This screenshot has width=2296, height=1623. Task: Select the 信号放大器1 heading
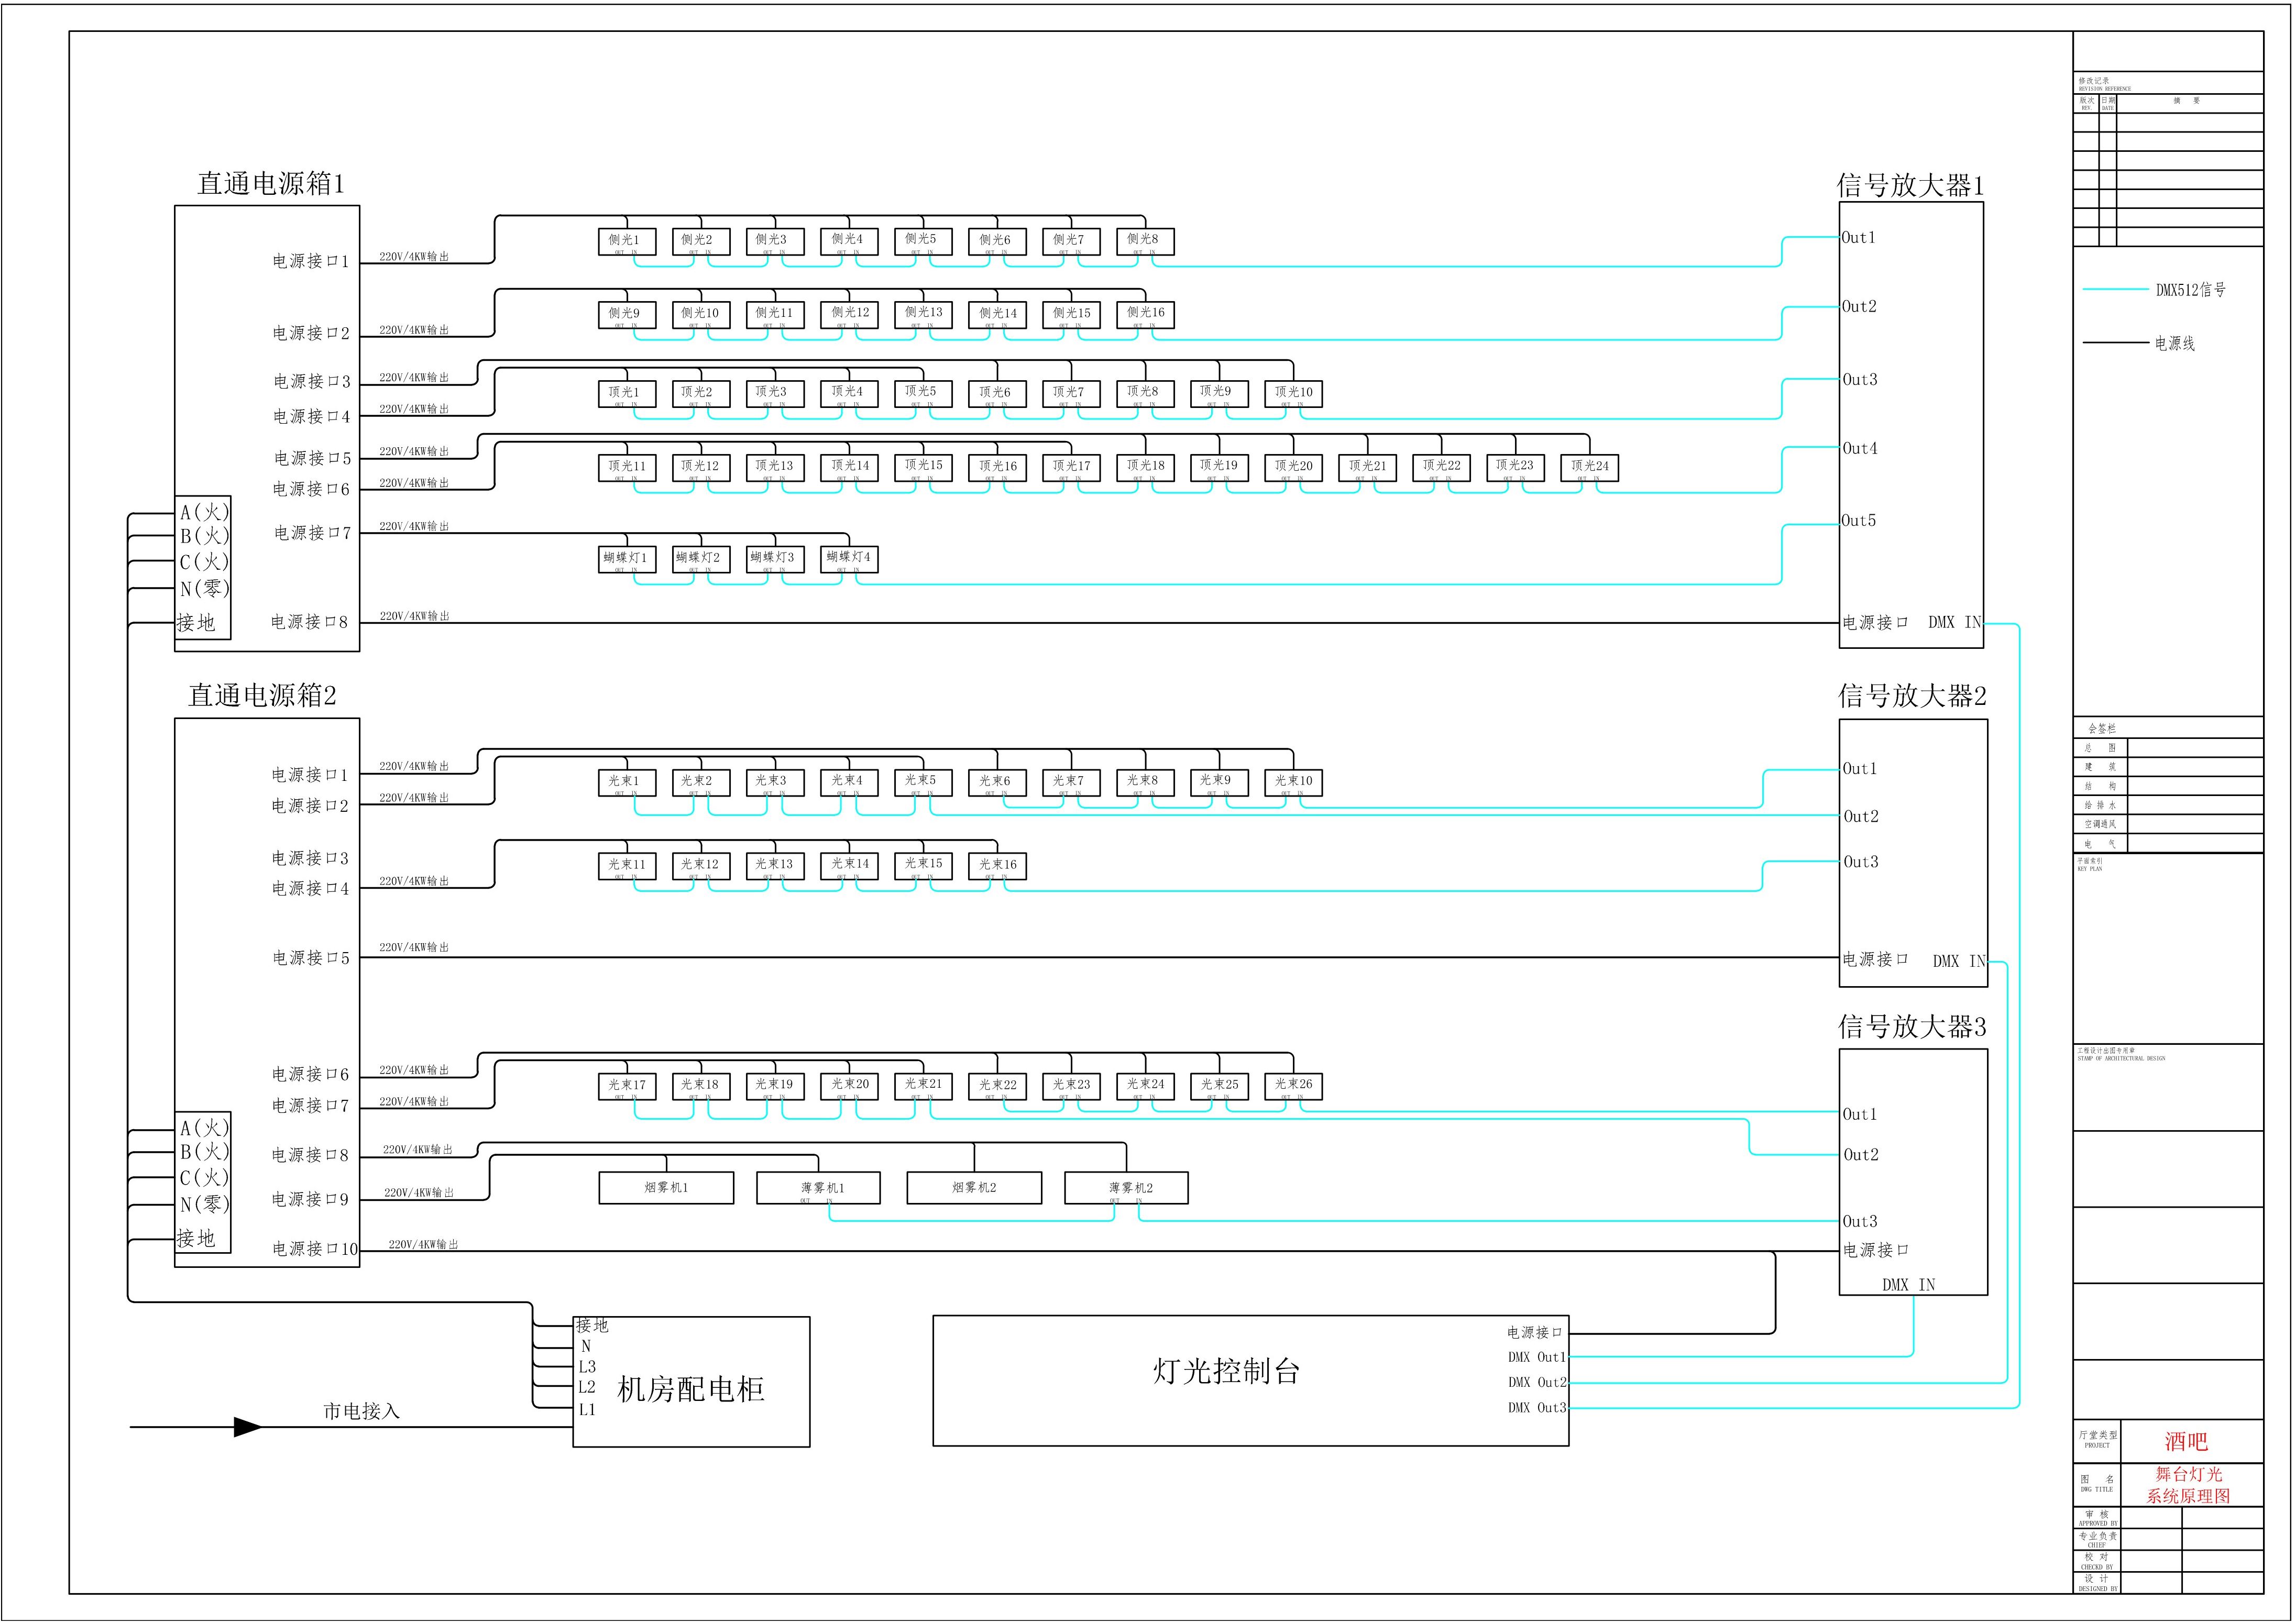(1910, 185)
